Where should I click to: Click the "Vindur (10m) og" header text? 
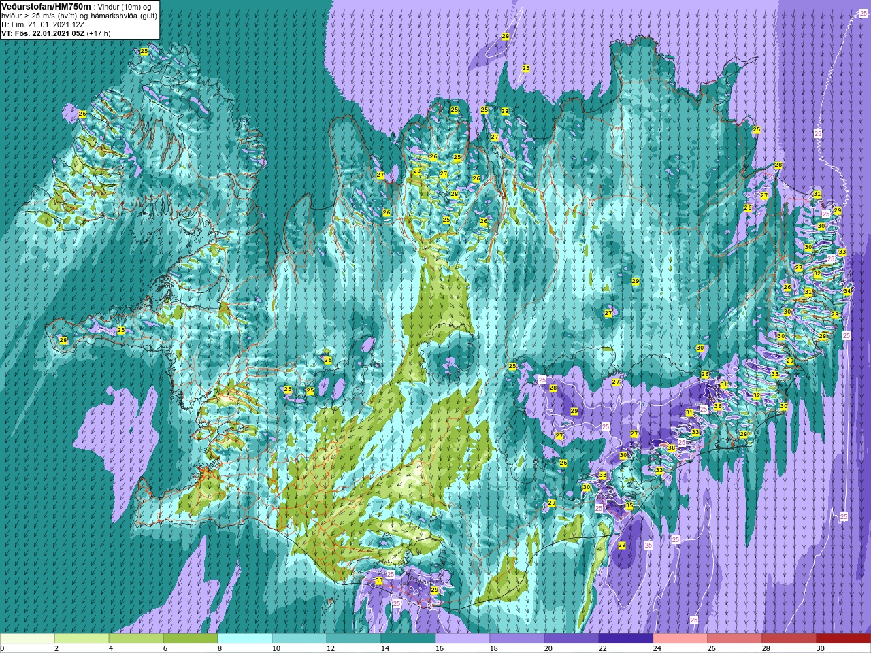125,7
